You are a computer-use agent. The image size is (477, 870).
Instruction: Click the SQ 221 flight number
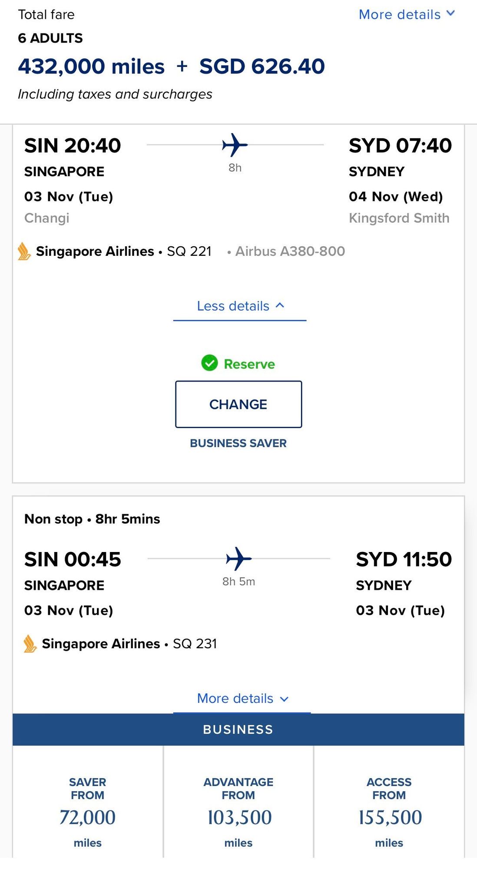tap(189, 251)
